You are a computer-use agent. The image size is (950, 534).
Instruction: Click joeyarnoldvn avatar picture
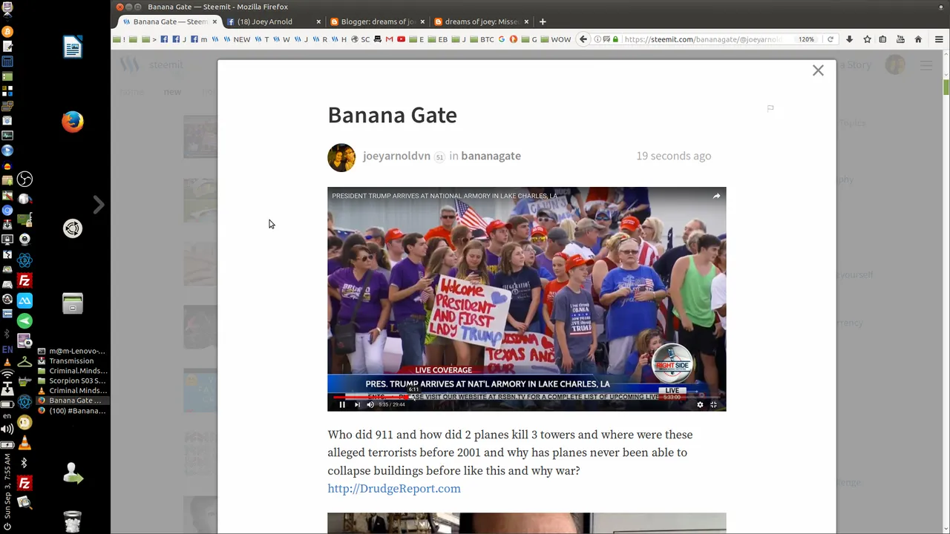point(341,157)
